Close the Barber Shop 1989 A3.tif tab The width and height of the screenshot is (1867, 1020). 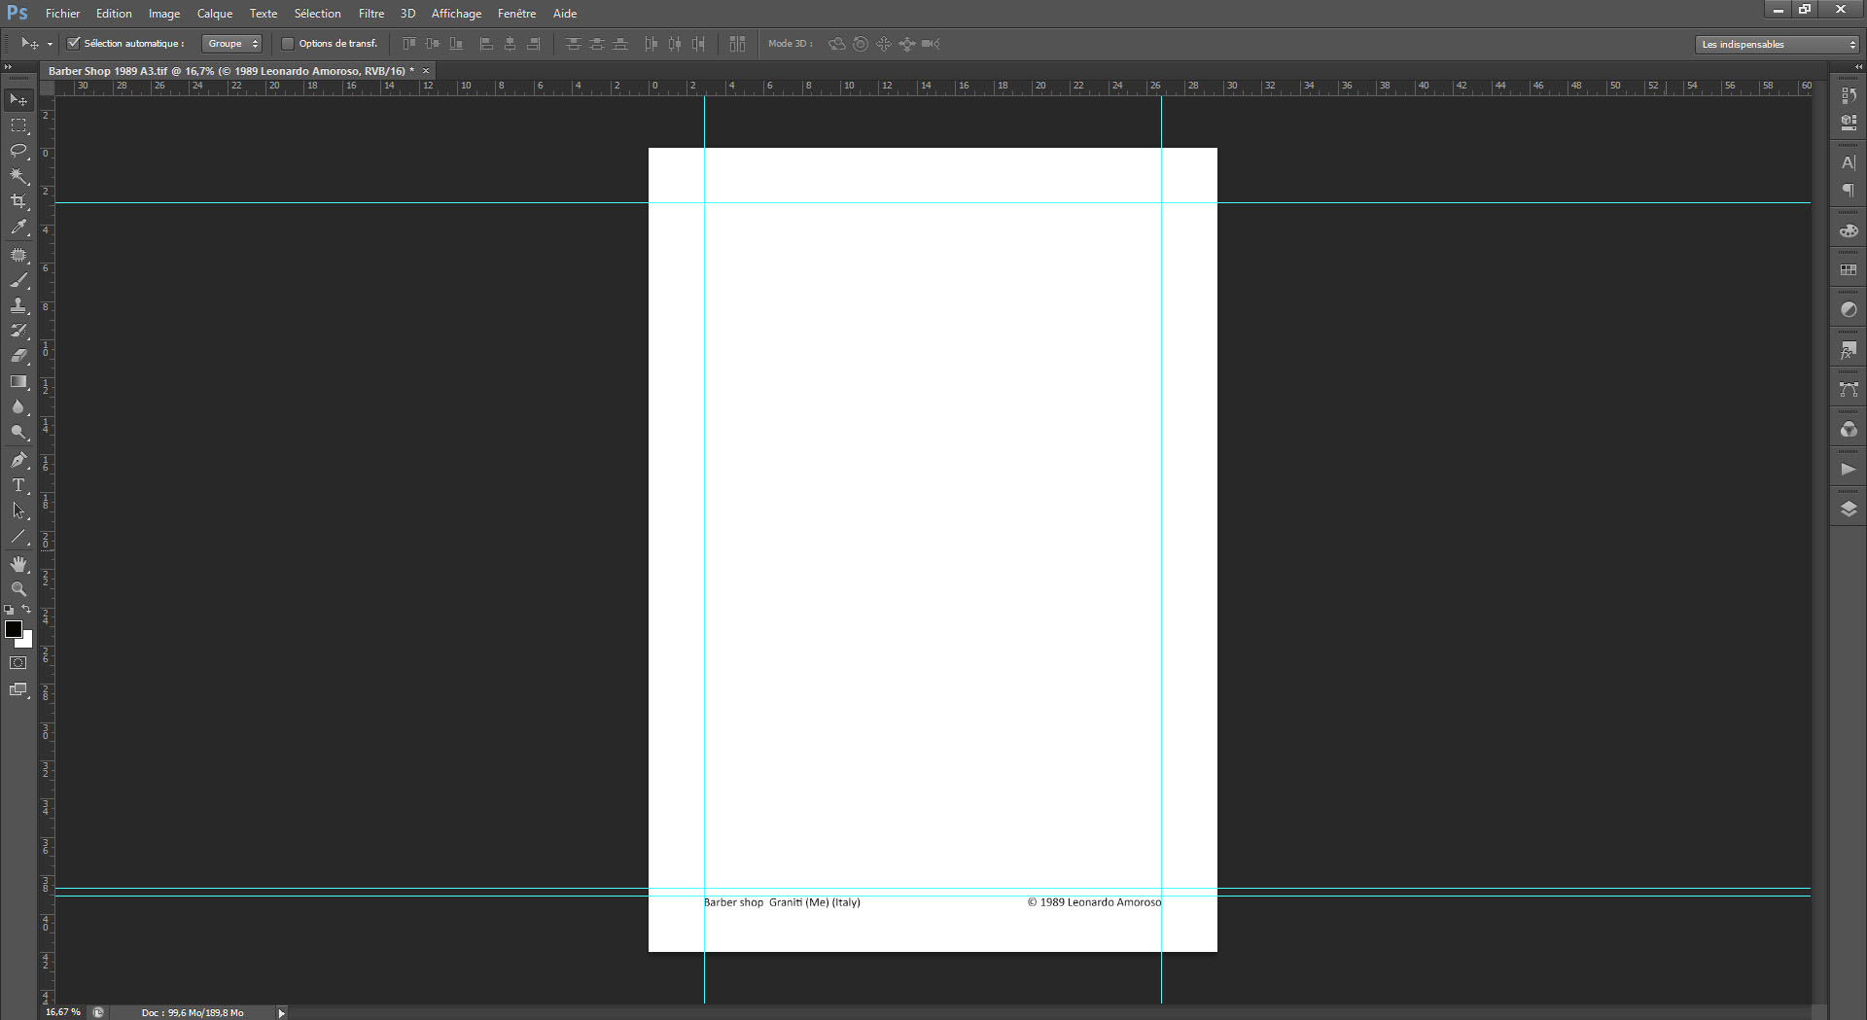pos(426,71)
